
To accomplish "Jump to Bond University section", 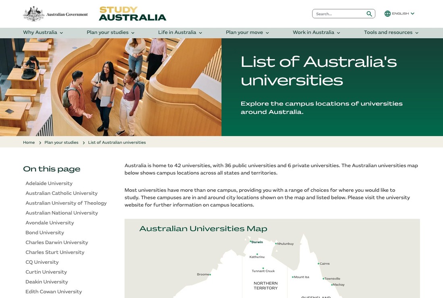I will (x=45, y=233).
